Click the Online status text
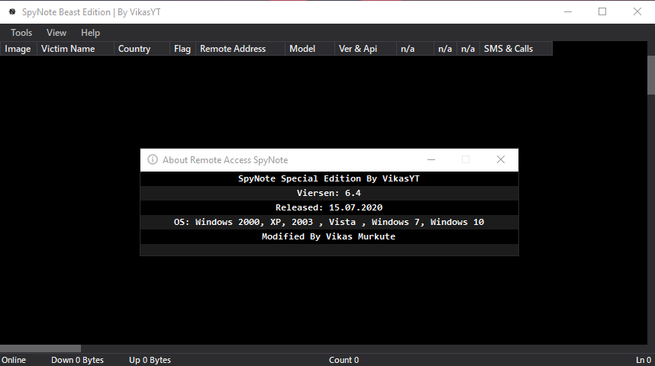The image size is (655, 366). click(14, 360)
